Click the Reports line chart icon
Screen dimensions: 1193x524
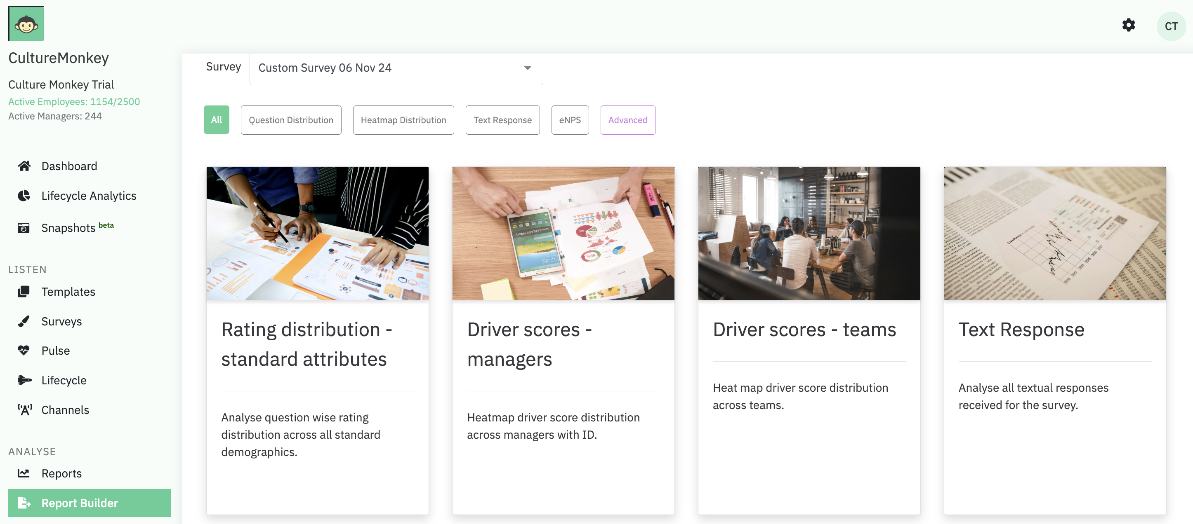[x=24, y=473]
